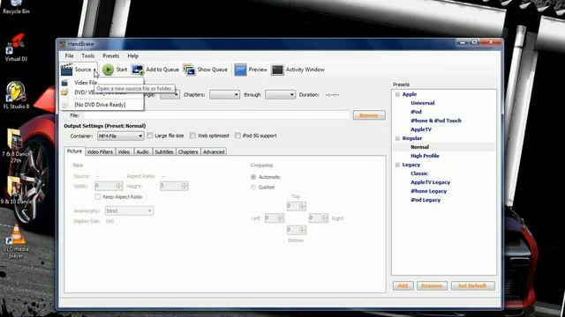
Task: Select the iPod Legacy preset
Action: tap(426, 200)
